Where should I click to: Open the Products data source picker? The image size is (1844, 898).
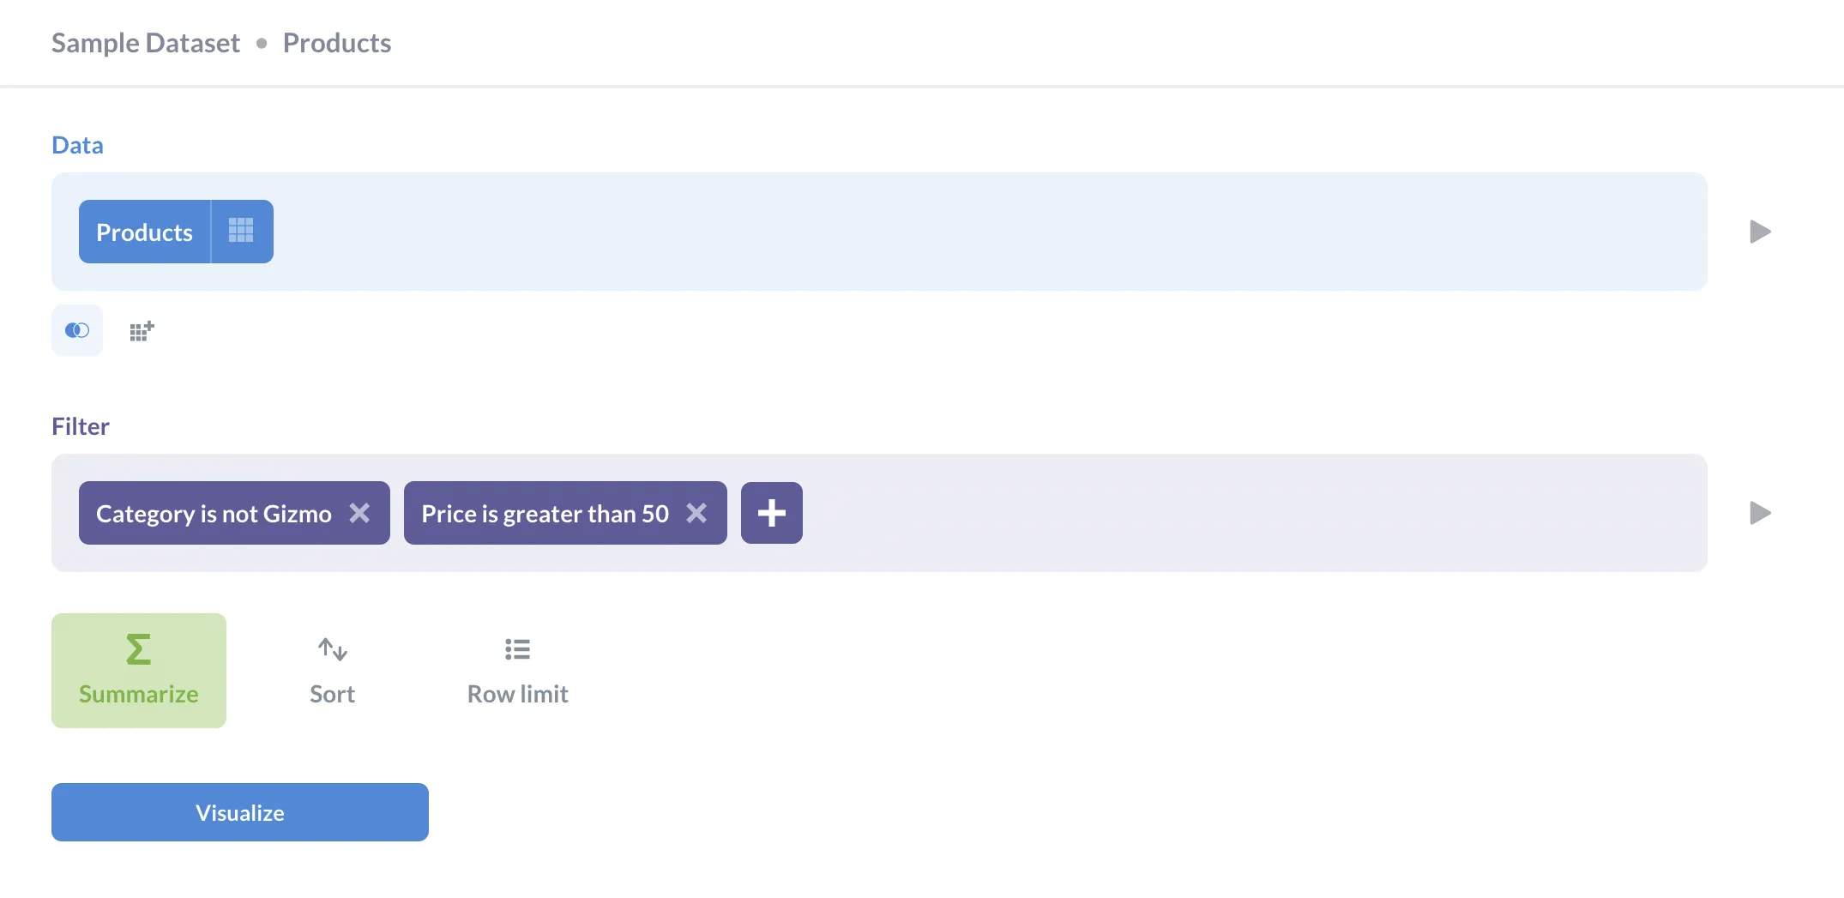[x=144, y=232]
